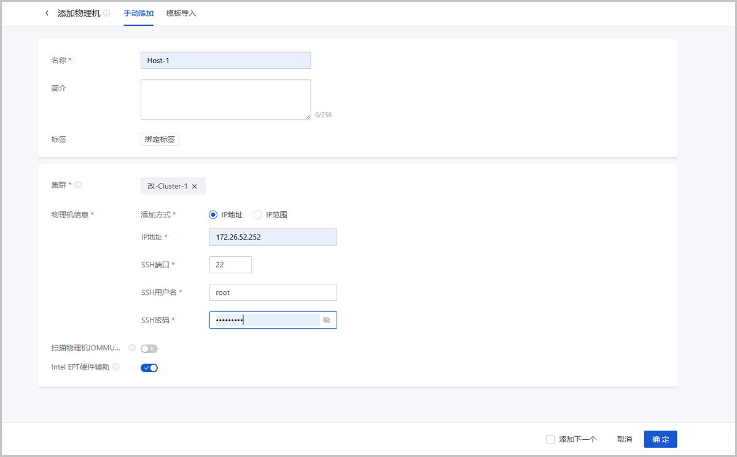Enable 扫描物理机IOMMU toggle switch

[x=149, y=348]
